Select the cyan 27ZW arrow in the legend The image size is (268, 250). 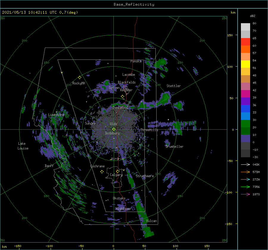coord(245,179)
